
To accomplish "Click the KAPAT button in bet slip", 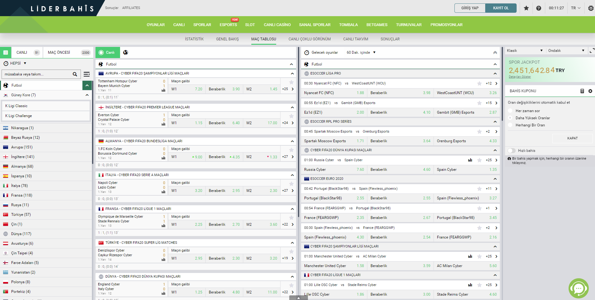I will tap(572, 138).
